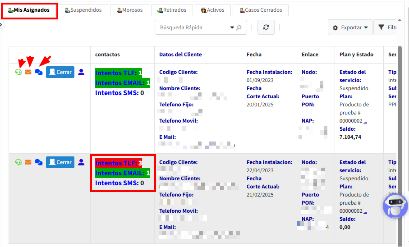Open user profile icon in second row
The image size is (409, 247).
coord(81,162)
